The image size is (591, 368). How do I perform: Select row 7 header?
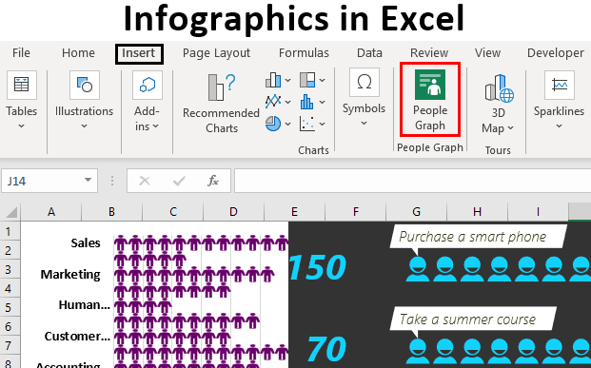pyautogui.click(x=10, y=345)
